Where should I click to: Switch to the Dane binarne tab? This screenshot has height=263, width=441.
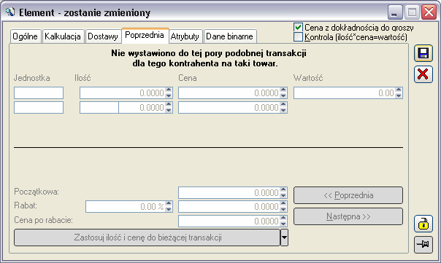pyautogui.click(x=229, y=36)
